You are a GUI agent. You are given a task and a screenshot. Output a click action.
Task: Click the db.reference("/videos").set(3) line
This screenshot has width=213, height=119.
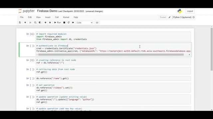[x=54, y=88]
